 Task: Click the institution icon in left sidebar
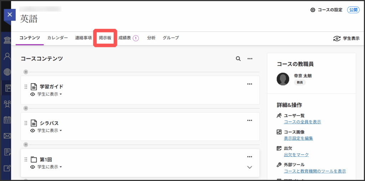pos(7,39)
